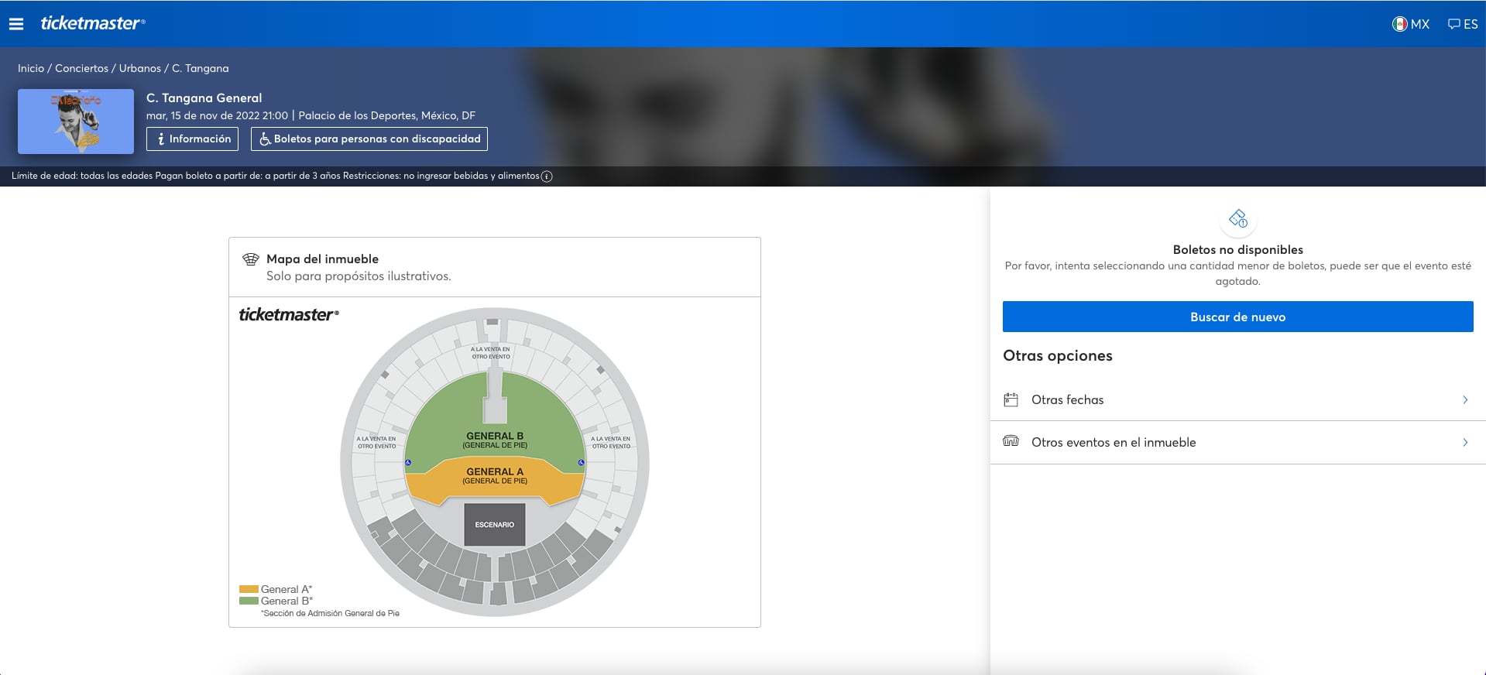The image size is (1486, 675).
Task: Click the age limit info icon
Action: coord(547,176)
